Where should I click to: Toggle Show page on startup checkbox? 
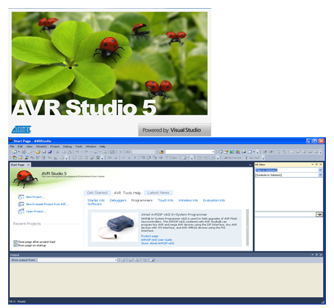tap(15, 245)
